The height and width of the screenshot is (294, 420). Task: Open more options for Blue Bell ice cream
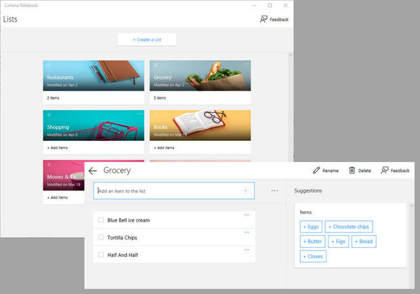(x=247, y=215)
